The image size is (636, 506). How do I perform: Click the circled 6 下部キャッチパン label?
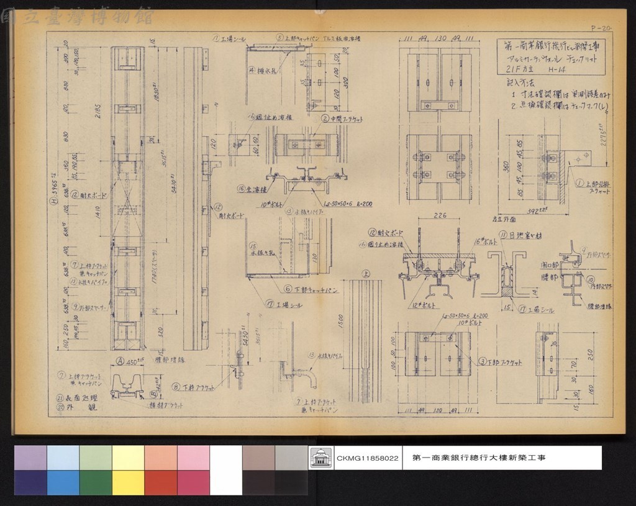click(311, 289)
